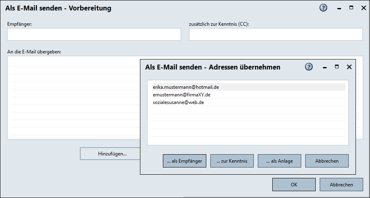
Task: Click into the CC Kenntnis field
Action: tap(275, 35)
